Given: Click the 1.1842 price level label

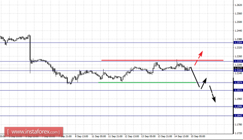Looking at the screenshot, I should pyautogui.click(x=238, y=116).
